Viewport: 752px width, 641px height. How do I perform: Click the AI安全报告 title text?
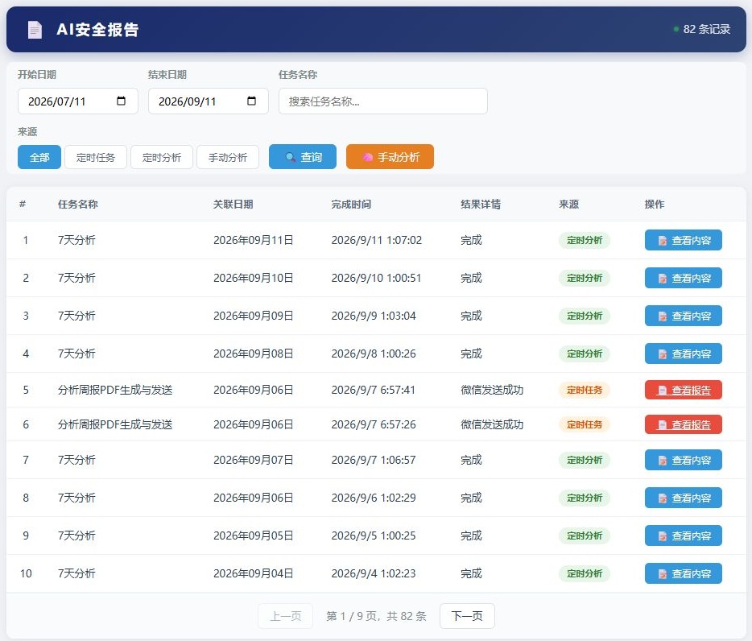click(98, 30)
